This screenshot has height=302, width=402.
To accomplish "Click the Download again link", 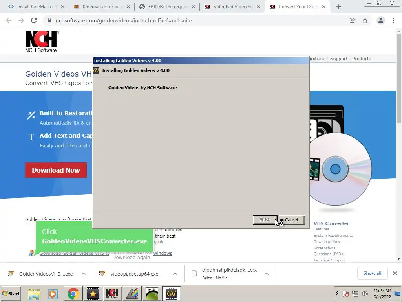I will tap(131, 257).
